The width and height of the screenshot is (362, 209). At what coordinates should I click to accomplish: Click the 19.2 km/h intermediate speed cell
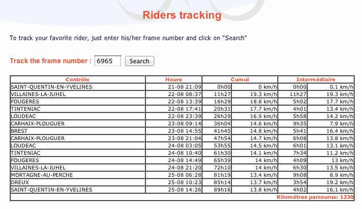coord(330,182)
